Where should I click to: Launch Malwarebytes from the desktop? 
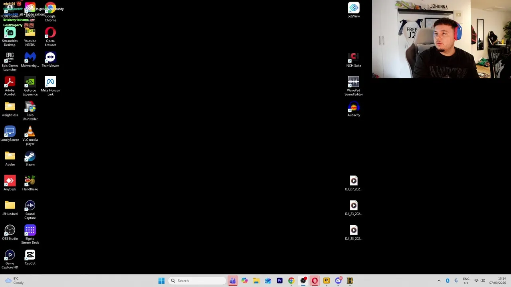click(x=30, y=60)
